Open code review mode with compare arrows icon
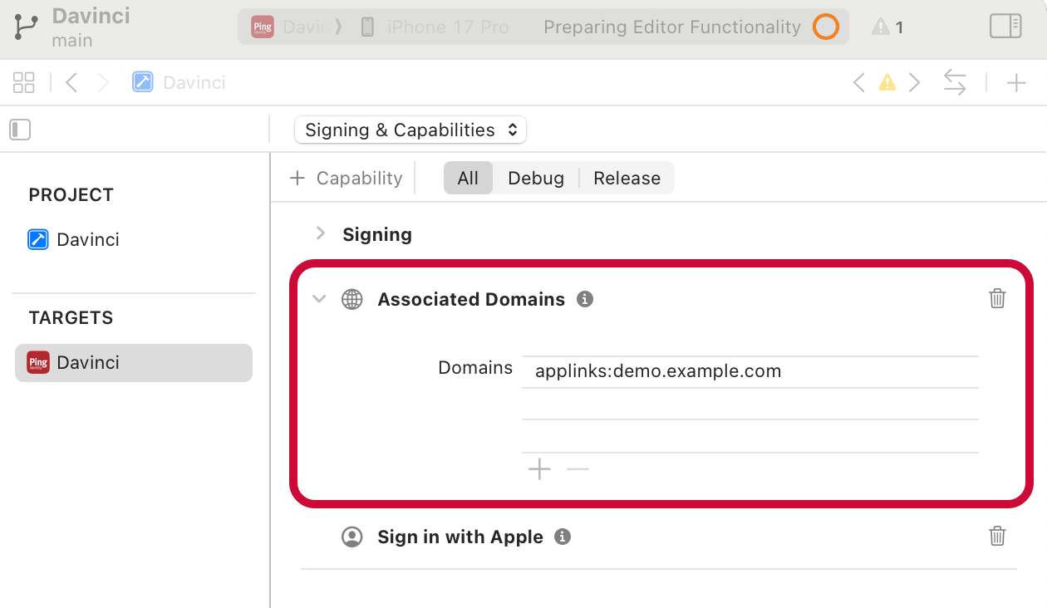 pyautogui.click(x=954, y=82)
